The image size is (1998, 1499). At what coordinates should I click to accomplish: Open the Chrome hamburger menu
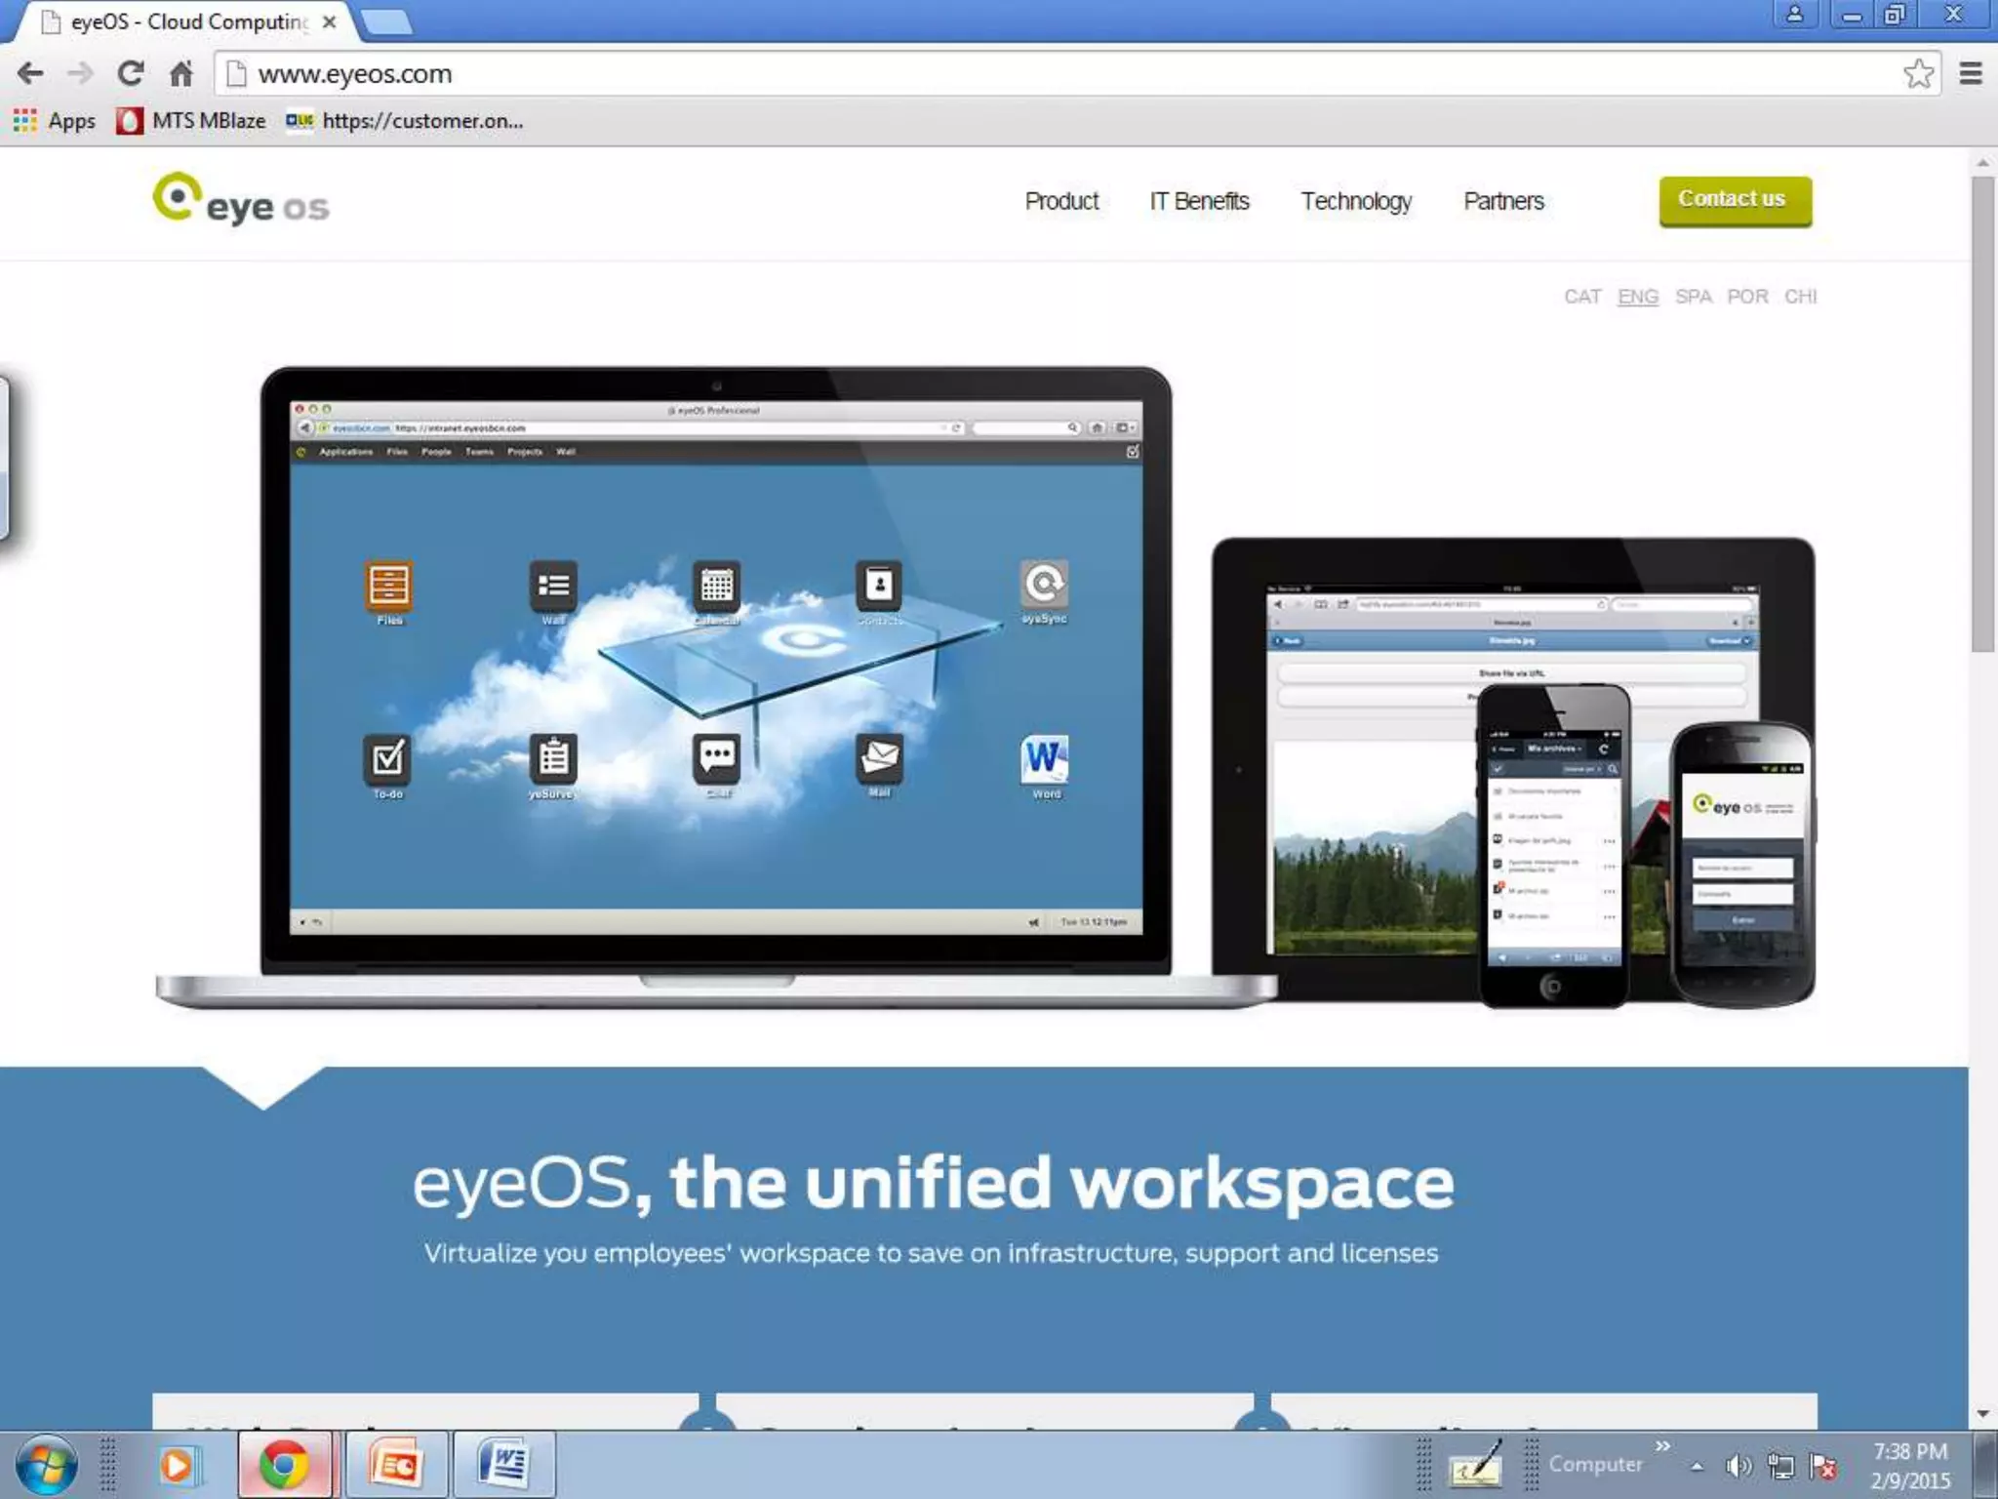click(1971, 73)
